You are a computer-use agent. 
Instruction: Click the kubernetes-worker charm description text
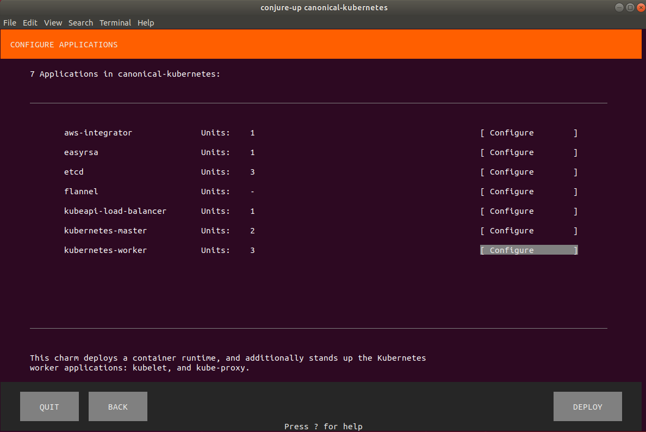point(228,363)
